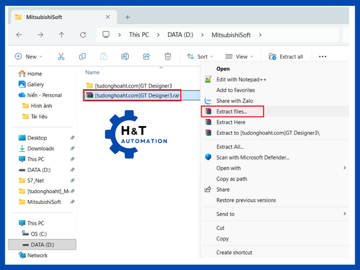Select Scan with Microsoft Defender option
360x270 pixels.
tap(252, 157)
